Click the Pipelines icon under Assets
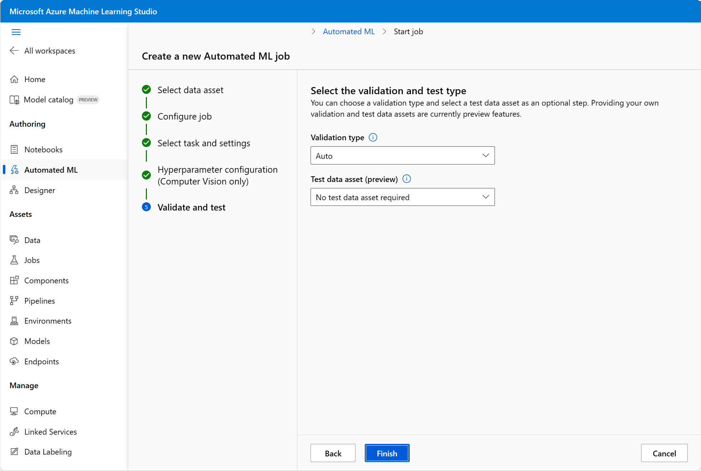 tap(14, 300)
